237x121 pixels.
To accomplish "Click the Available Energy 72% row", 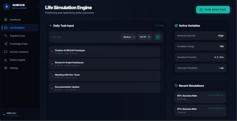I will [x=200, y=46].
